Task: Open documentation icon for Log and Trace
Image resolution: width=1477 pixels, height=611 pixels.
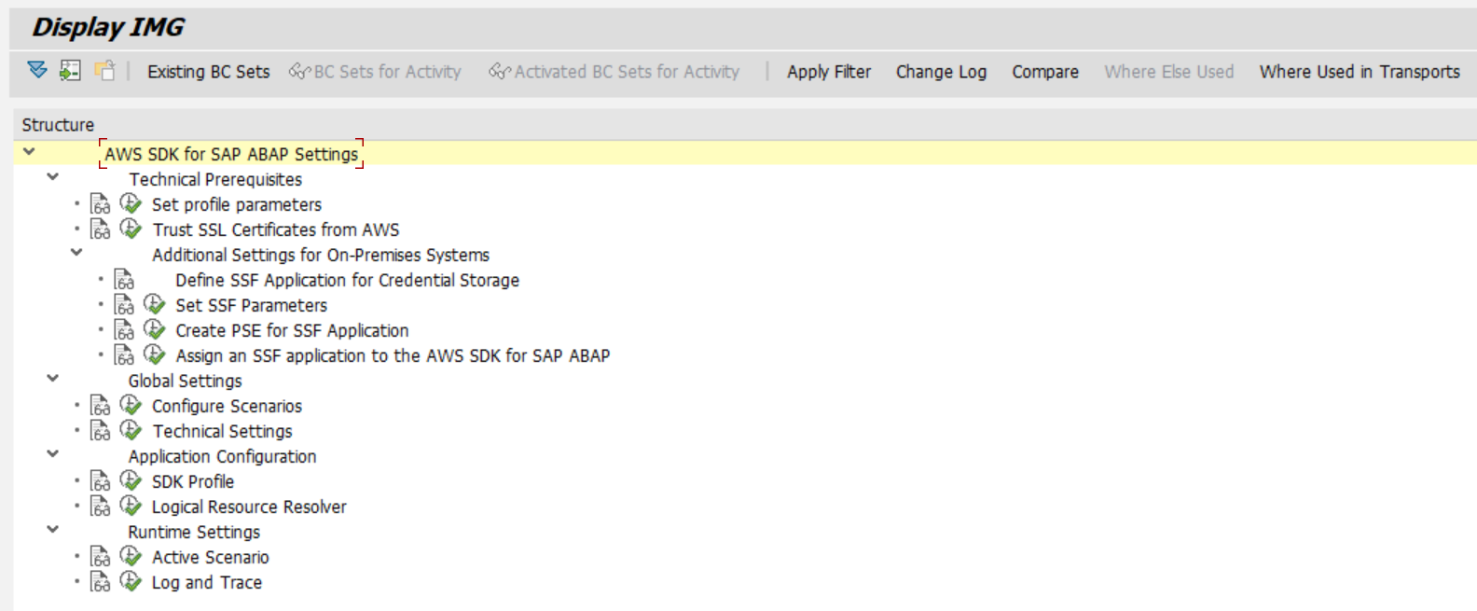Action: [x=100, y=582]
